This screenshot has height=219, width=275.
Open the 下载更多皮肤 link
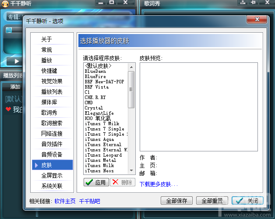click(159, 184)
